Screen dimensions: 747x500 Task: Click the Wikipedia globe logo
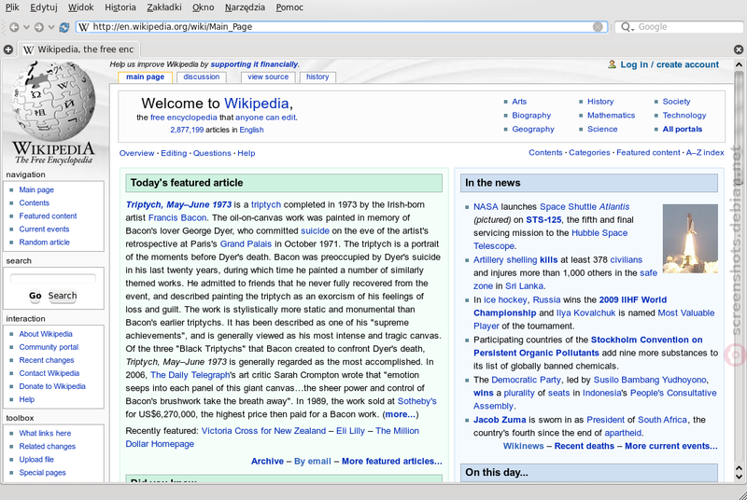tap(53, 101)
